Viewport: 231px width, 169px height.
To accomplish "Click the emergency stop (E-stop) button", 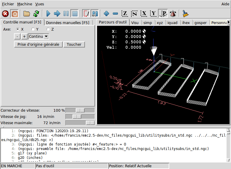I will (5, 14).
